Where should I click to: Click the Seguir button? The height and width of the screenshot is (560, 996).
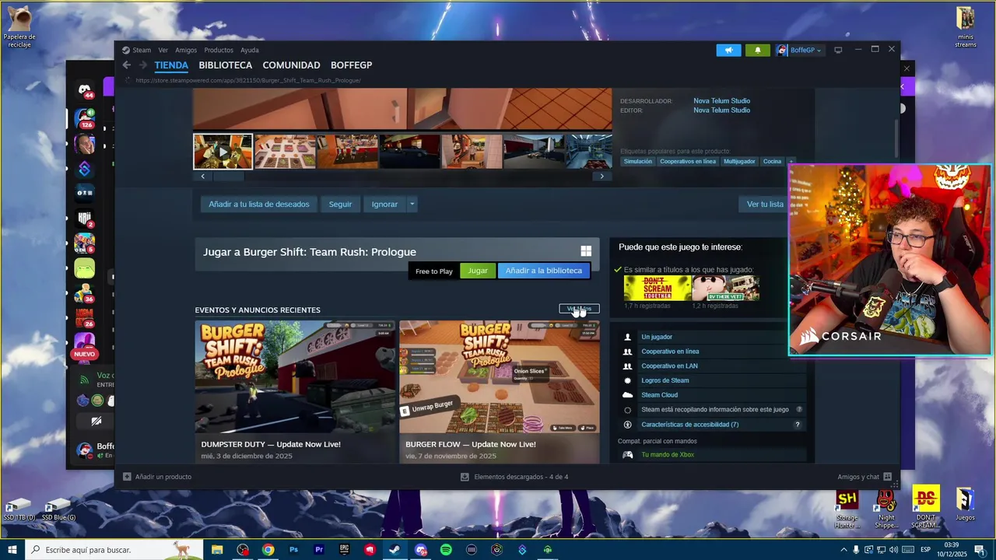point(340,205)
